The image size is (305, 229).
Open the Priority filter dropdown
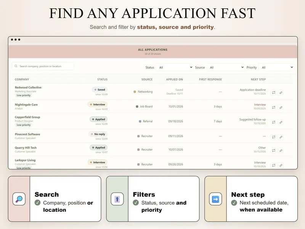point(276,68)
